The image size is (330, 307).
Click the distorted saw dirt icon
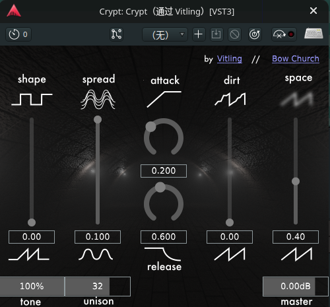click(x=230, y=99)
